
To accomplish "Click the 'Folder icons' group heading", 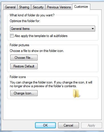I will coord(18,77).
